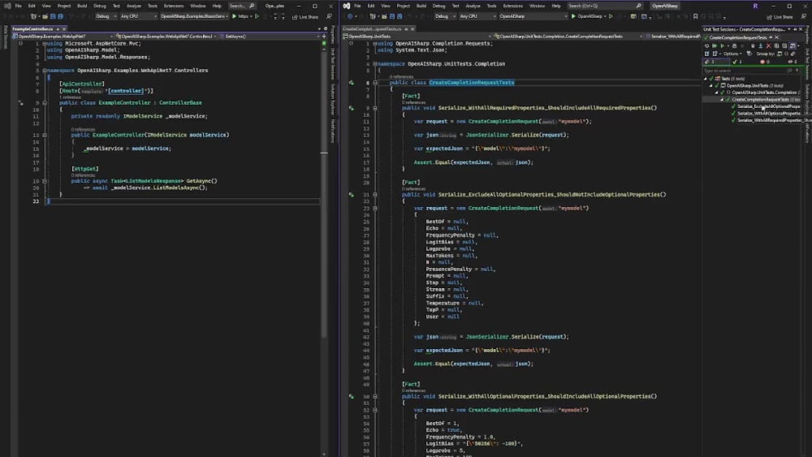Click Save icon in right window toolbar
Screen dimensions: 812x457
(392, 16)
